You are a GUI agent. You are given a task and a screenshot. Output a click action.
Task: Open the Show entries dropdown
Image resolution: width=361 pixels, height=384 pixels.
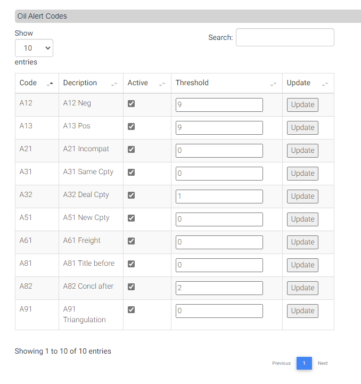point(34,48)
